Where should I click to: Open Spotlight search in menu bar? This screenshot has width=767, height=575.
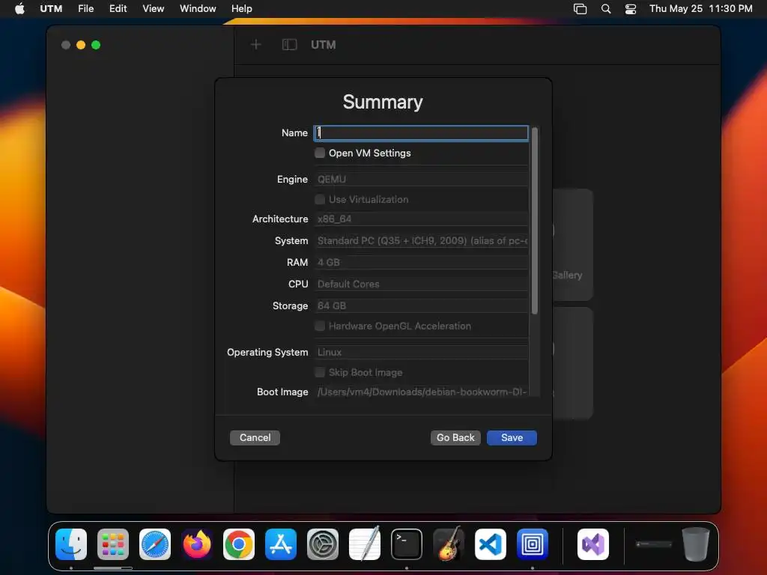point(605,9)
